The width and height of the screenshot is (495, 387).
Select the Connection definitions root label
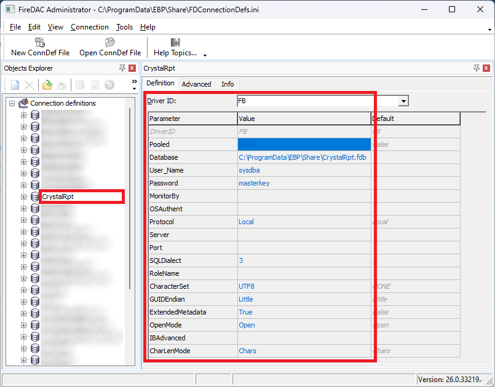tap(63, 103)
